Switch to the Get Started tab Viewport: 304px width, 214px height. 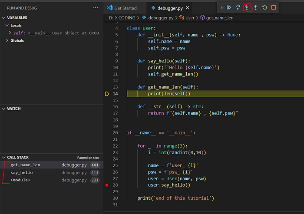pyautogui.click(x=125, y=8)
